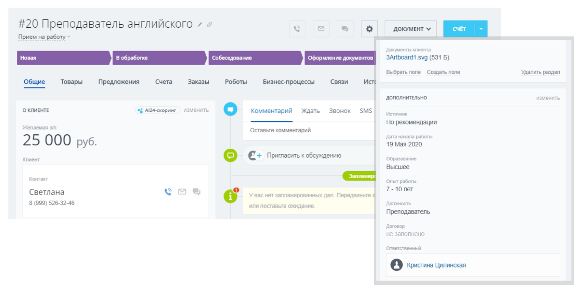Viewport: 585px width, 296px height.
Task: Click the date 19 Мая 2020
Action: (404, 144)
